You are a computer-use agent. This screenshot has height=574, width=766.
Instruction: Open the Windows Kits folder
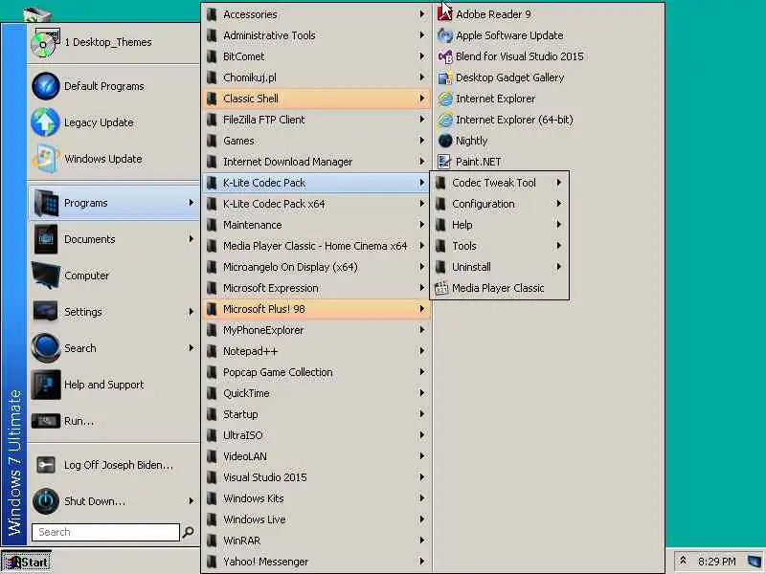[316, 498]
